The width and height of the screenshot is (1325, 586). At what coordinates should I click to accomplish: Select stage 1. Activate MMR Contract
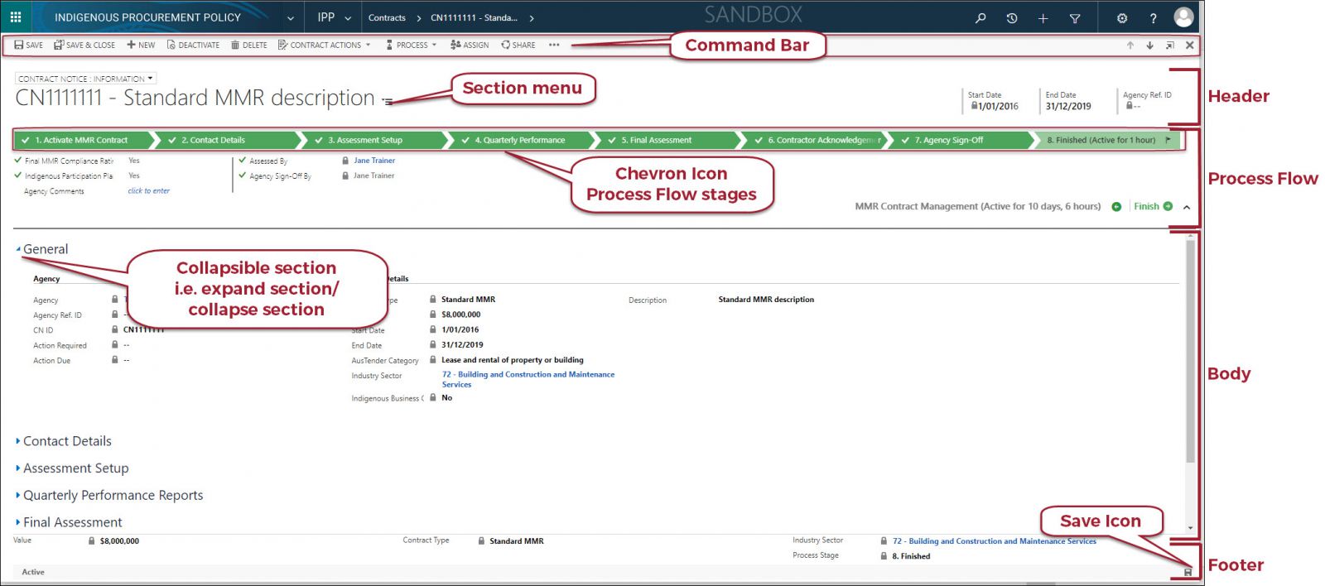coord(83,140)
